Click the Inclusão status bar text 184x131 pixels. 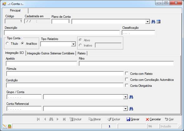click(166, 126)
